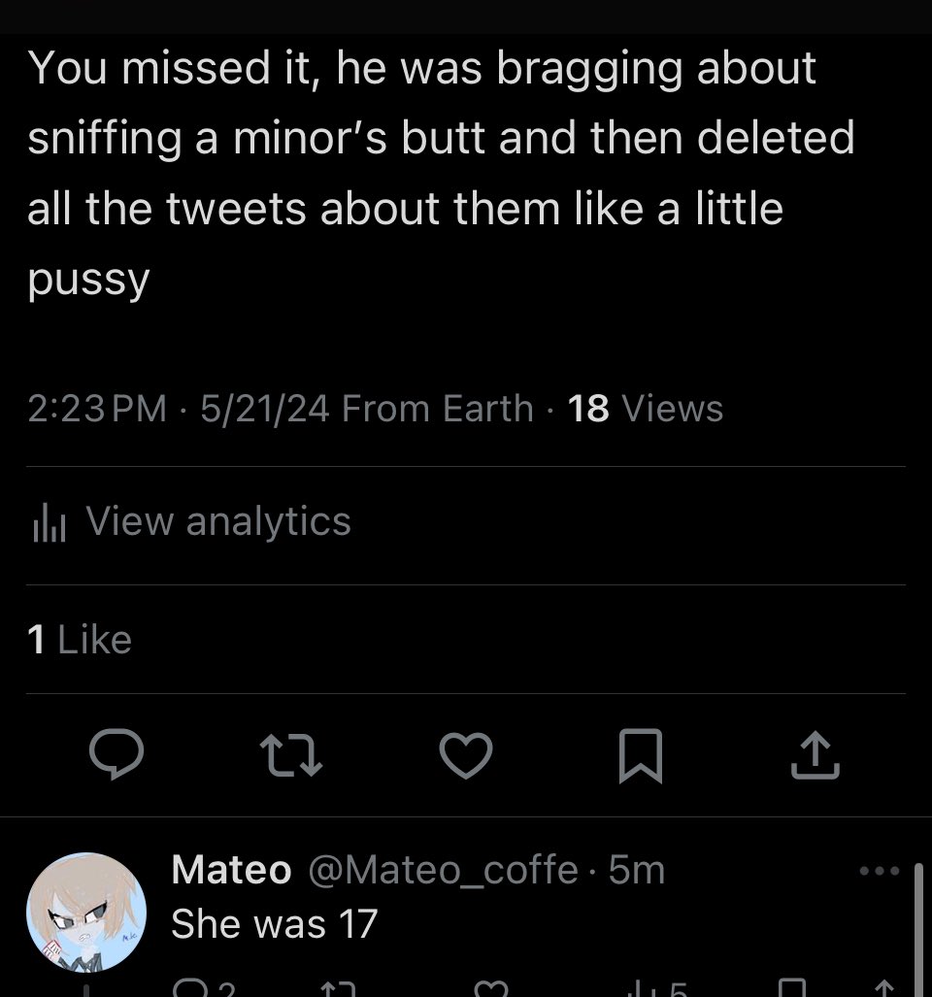Bookmark the main tweet
This screenshot has height=997, width=932.
coord(641,756)
